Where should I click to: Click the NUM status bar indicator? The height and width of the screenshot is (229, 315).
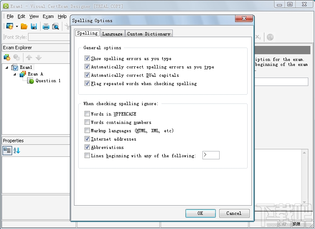click(x=297, y=224)
